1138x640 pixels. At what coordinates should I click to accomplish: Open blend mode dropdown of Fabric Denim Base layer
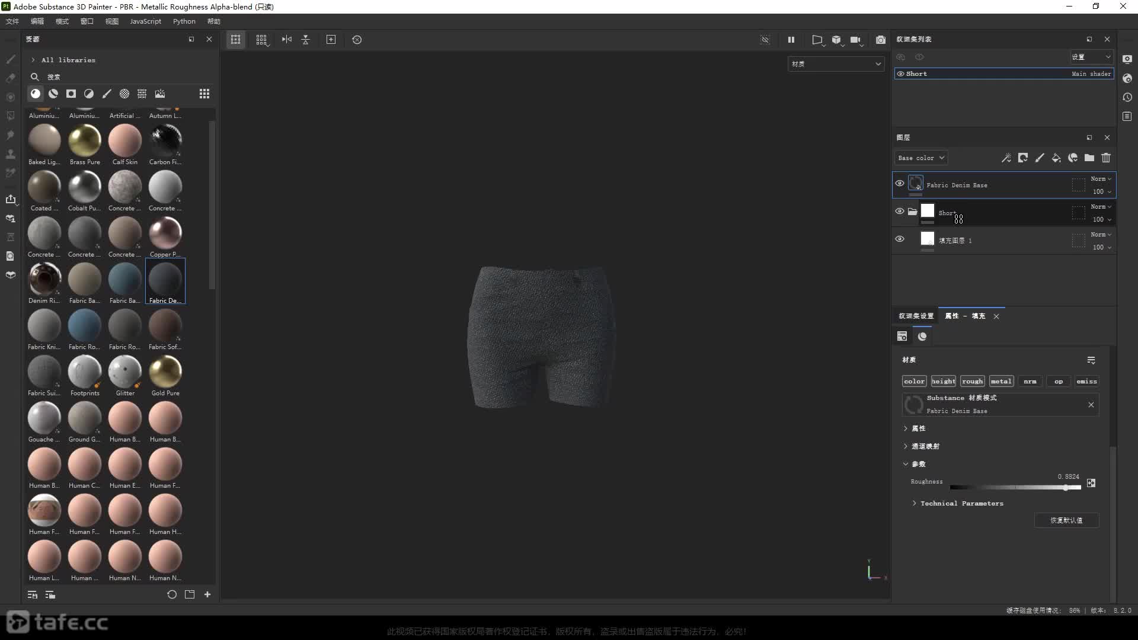tap(1101, 179)
